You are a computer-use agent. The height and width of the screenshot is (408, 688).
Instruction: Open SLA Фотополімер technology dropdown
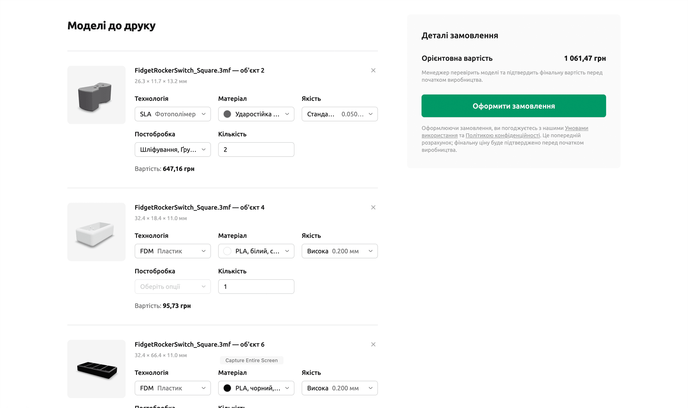click(173, 114)
